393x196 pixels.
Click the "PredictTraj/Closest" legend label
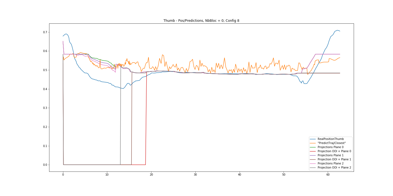332,143
